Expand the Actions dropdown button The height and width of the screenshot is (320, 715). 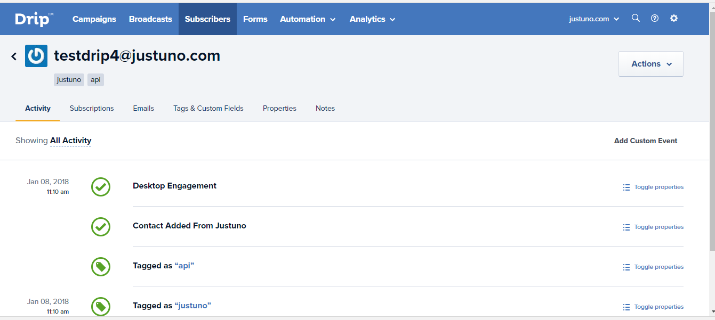pyautogui.click(x=650, y=63)
